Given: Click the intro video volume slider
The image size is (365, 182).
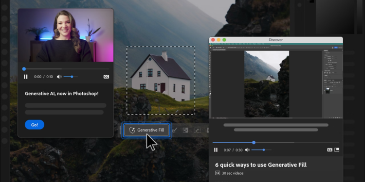Looking at the screenshot, I should (x=71, y=77).
